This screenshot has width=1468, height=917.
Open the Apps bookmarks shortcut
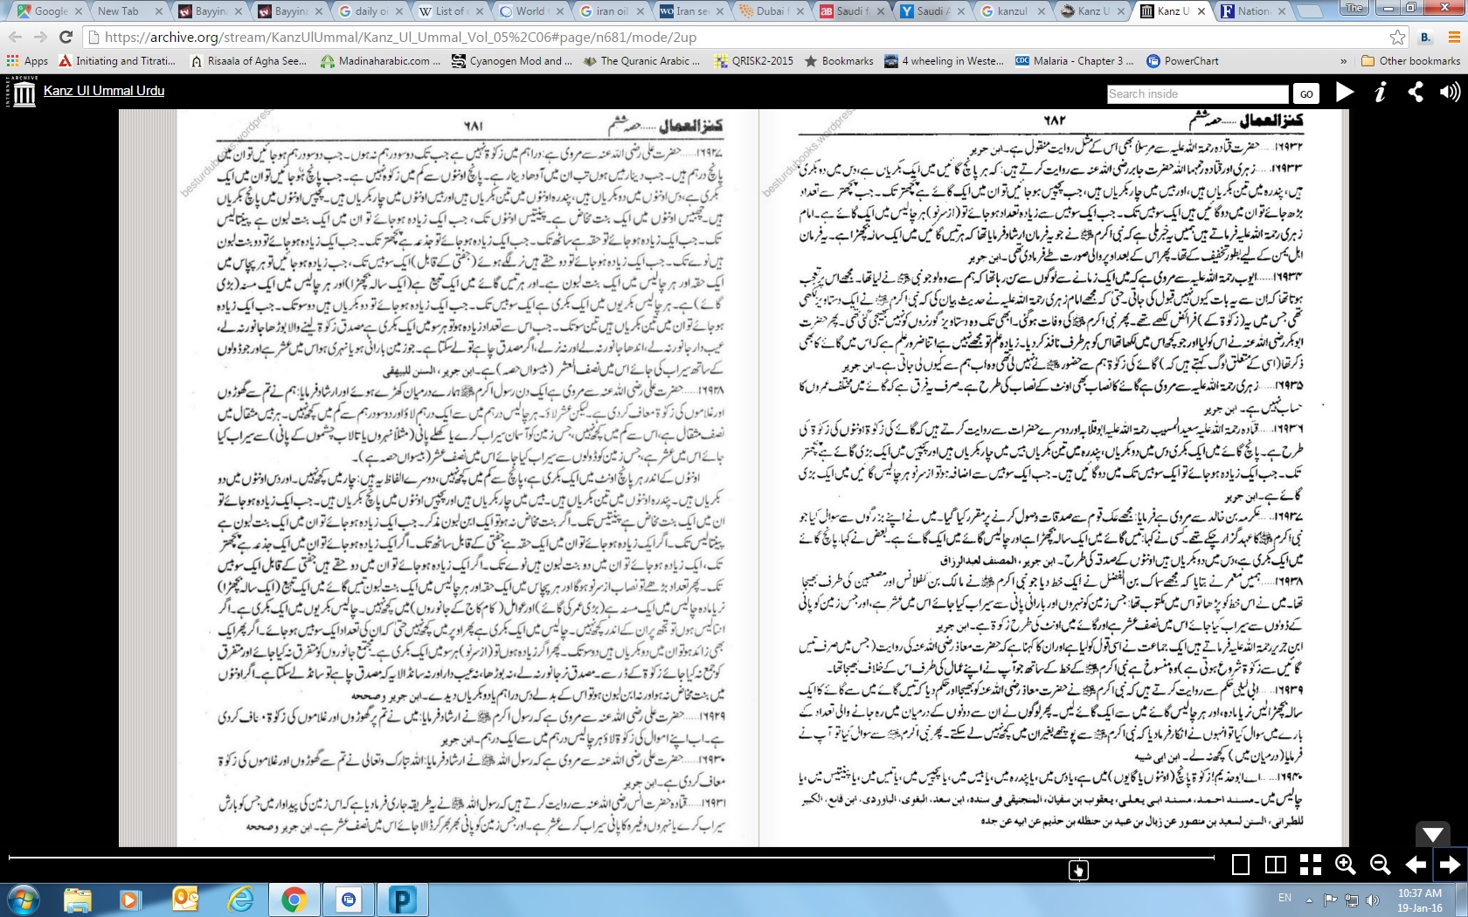point(27,61)
